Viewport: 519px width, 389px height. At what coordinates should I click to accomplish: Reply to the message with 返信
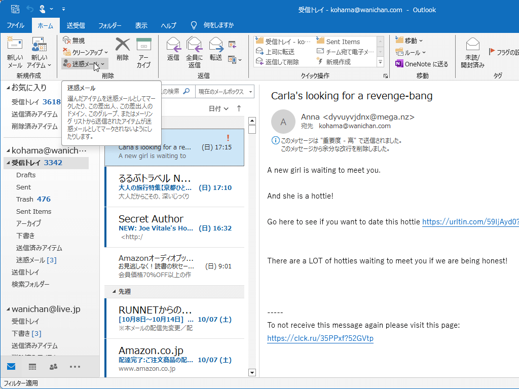click(173, 49)
